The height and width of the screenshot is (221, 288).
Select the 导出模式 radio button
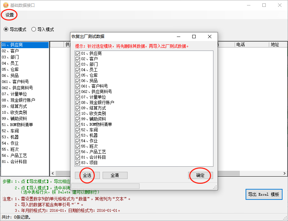tap(6, 29)
